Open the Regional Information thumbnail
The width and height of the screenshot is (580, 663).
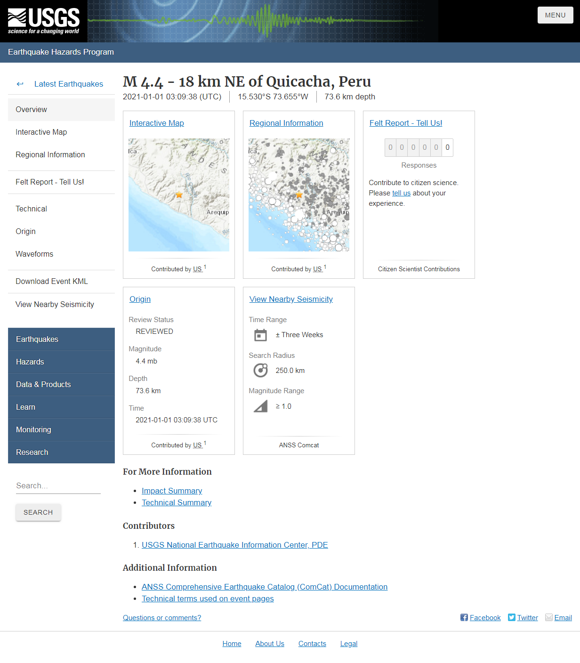click(x=298, y=194)
